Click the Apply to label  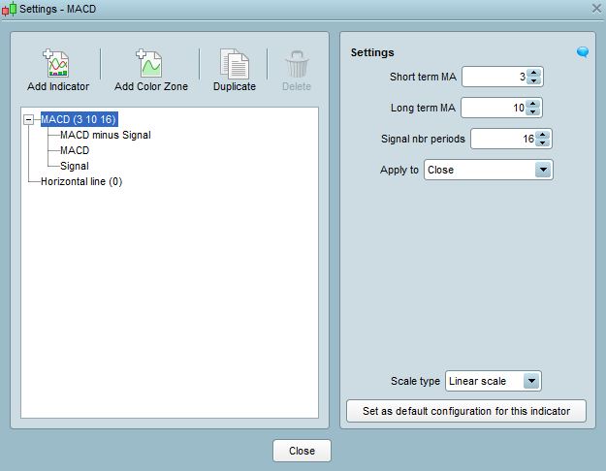[399, 170]
